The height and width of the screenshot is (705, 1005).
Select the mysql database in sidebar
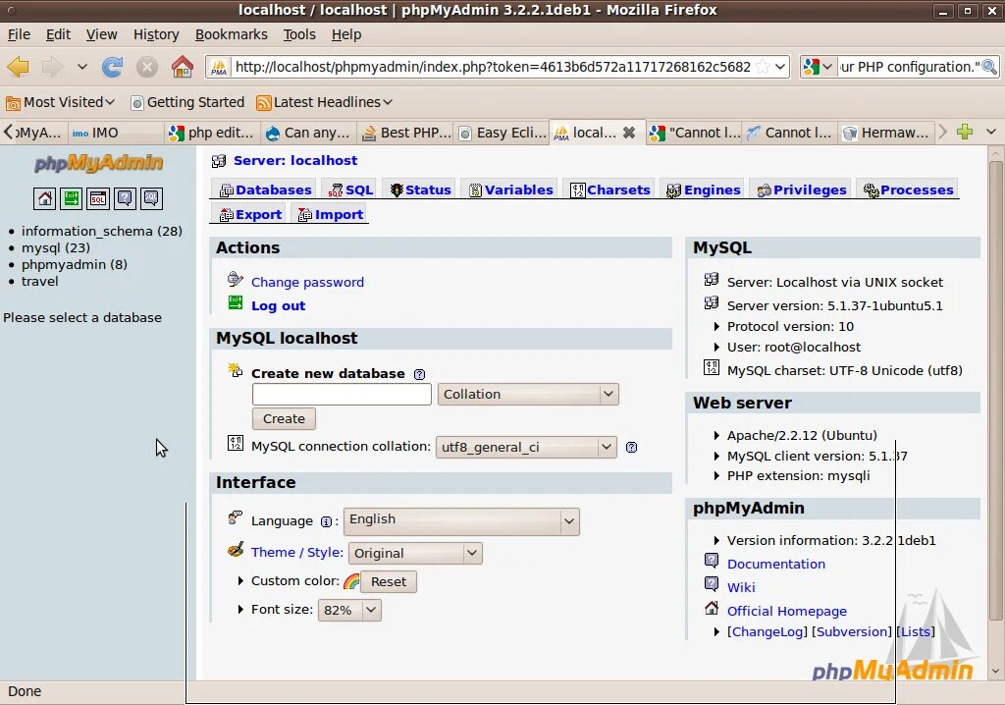56,247
